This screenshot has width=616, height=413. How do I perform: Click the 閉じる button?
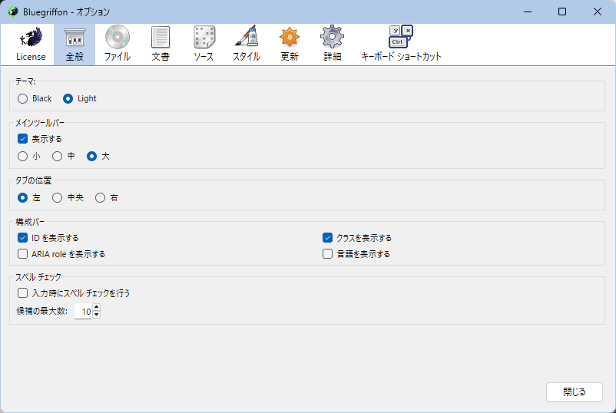(574, 392)
